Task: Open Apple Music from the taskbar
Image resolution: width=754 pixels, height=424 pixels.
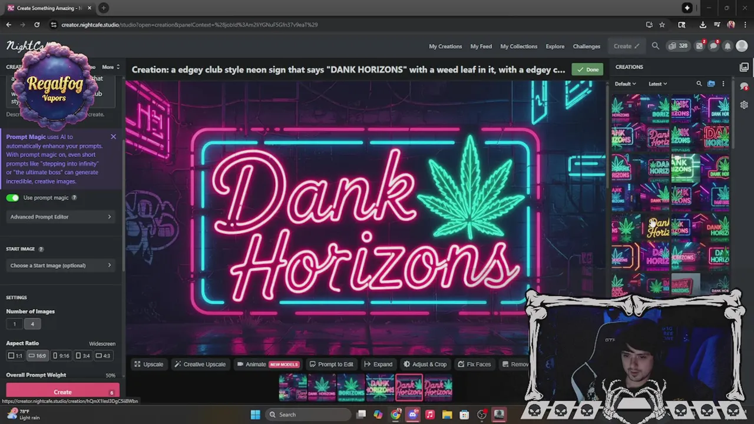Action: (x=430, y=415)
